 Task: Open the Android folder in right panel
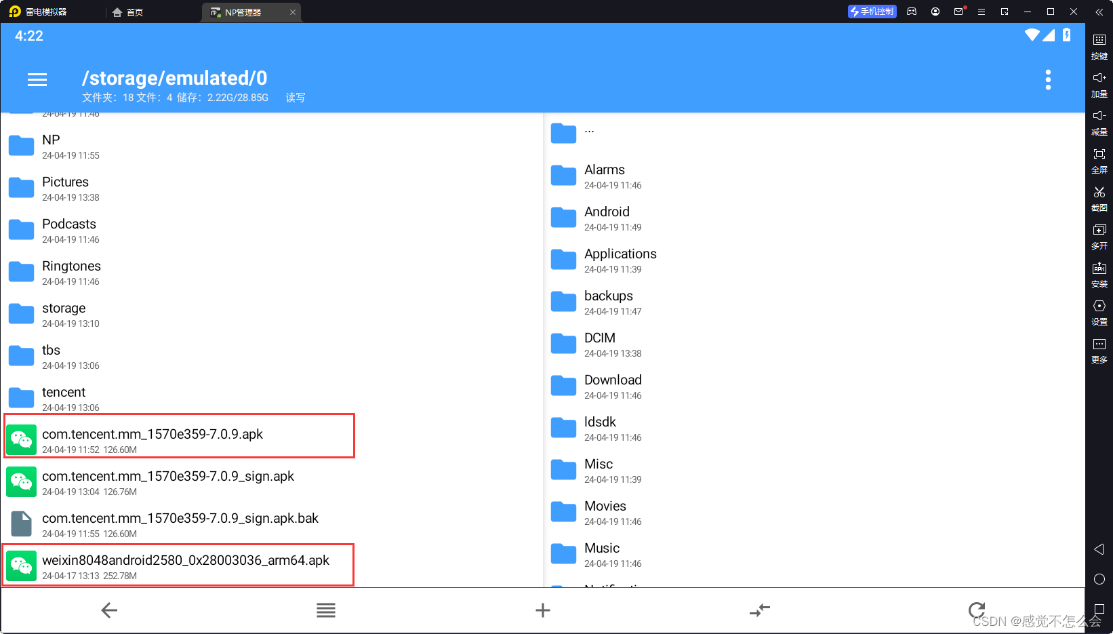814,218
